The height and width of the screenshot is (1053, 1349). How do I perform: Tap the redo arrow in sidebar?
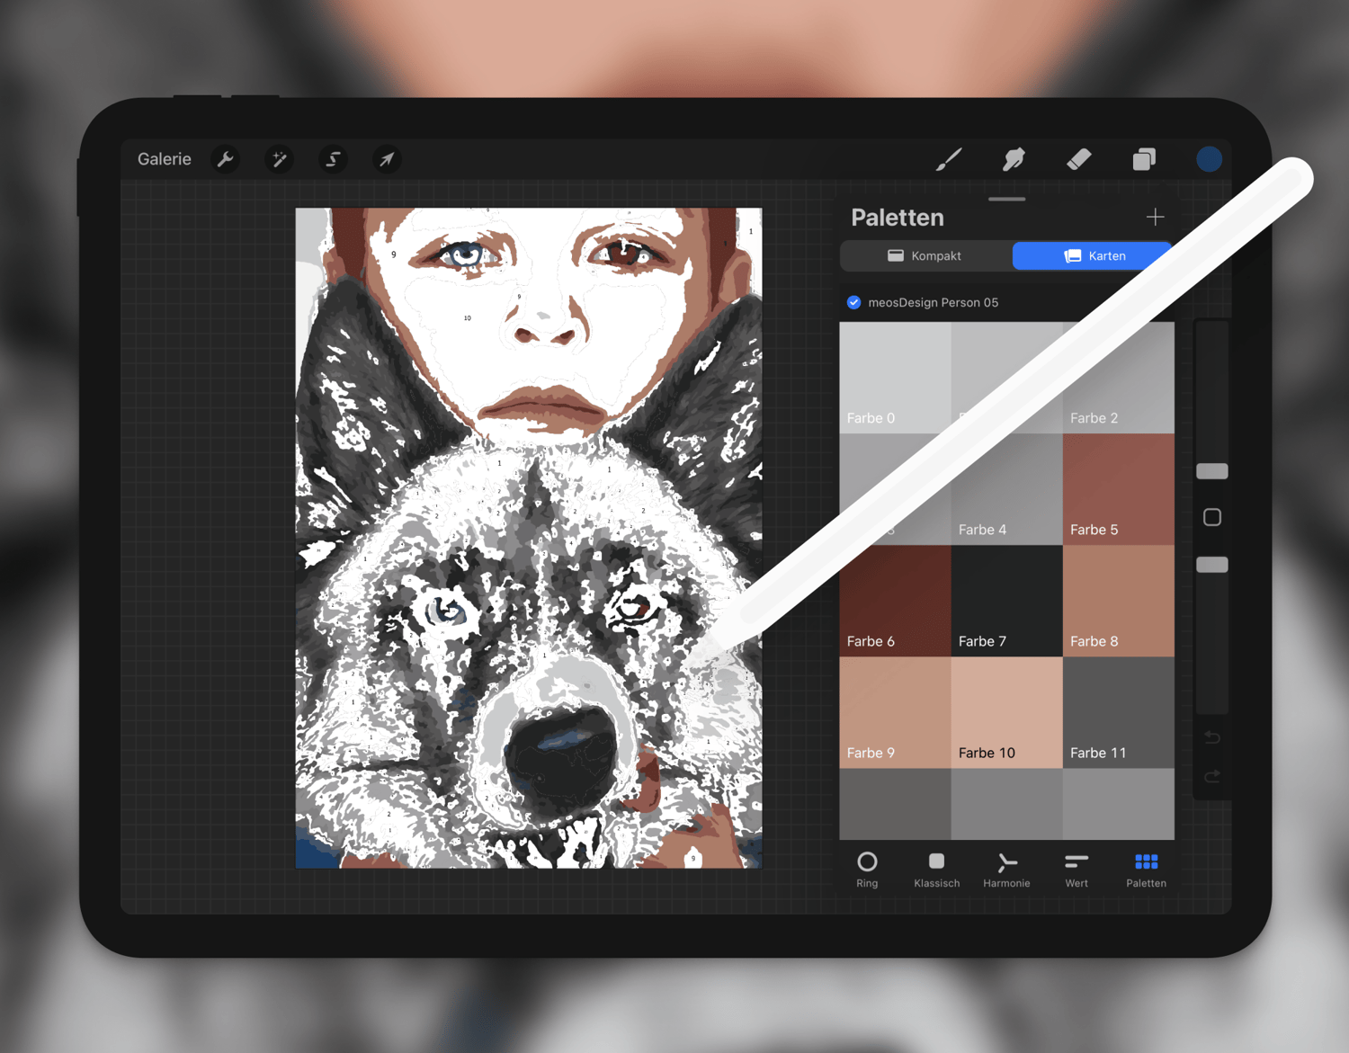[1211, 776]
